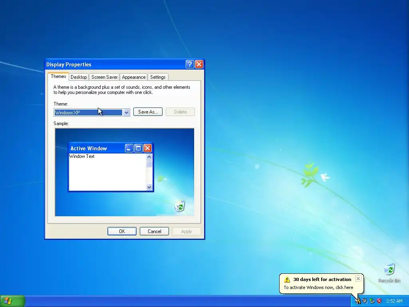The width and height of the screenshot is (409, 307).
Task: Click the Windows activation keys tray icon
Action: pyautogui.click(x=357, y=301)
